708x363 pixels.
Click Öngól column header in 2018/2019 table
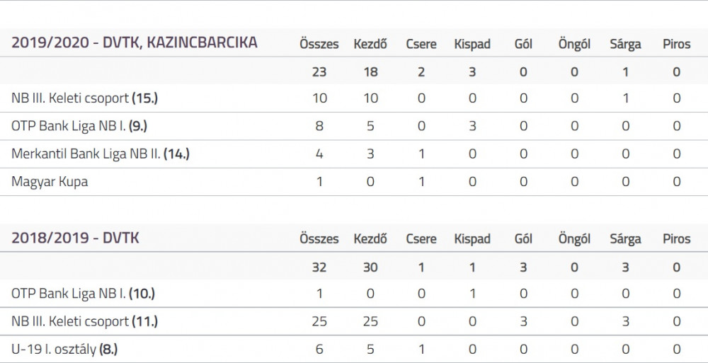[x=574, y=239]
